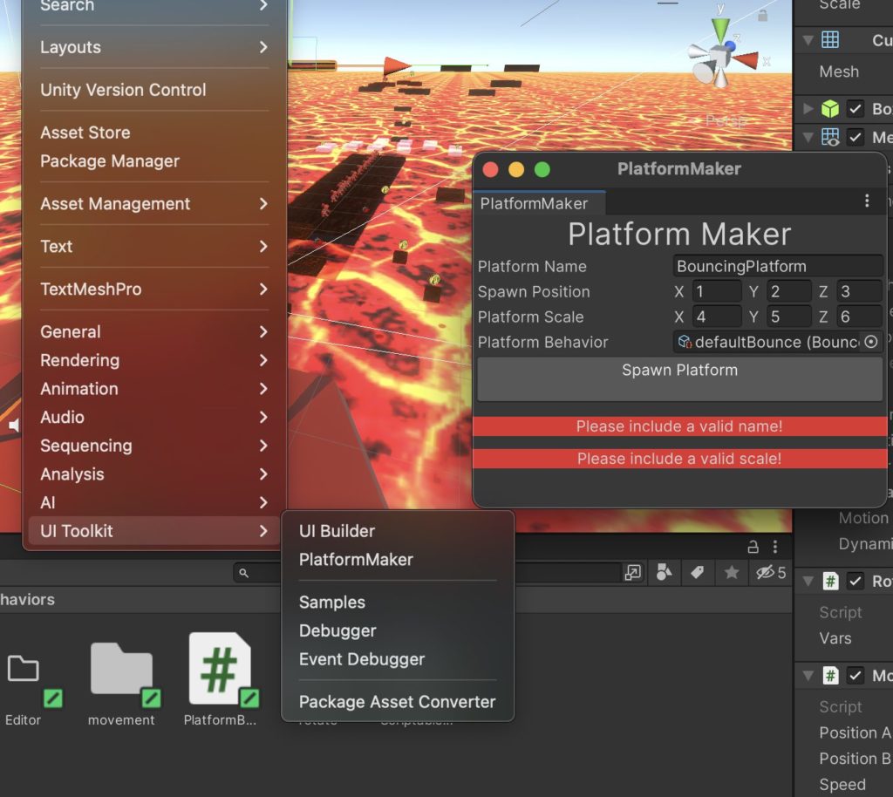The image size is (893, 797).
Task: Click the Platform Name text field
Action: click(778, 267)
